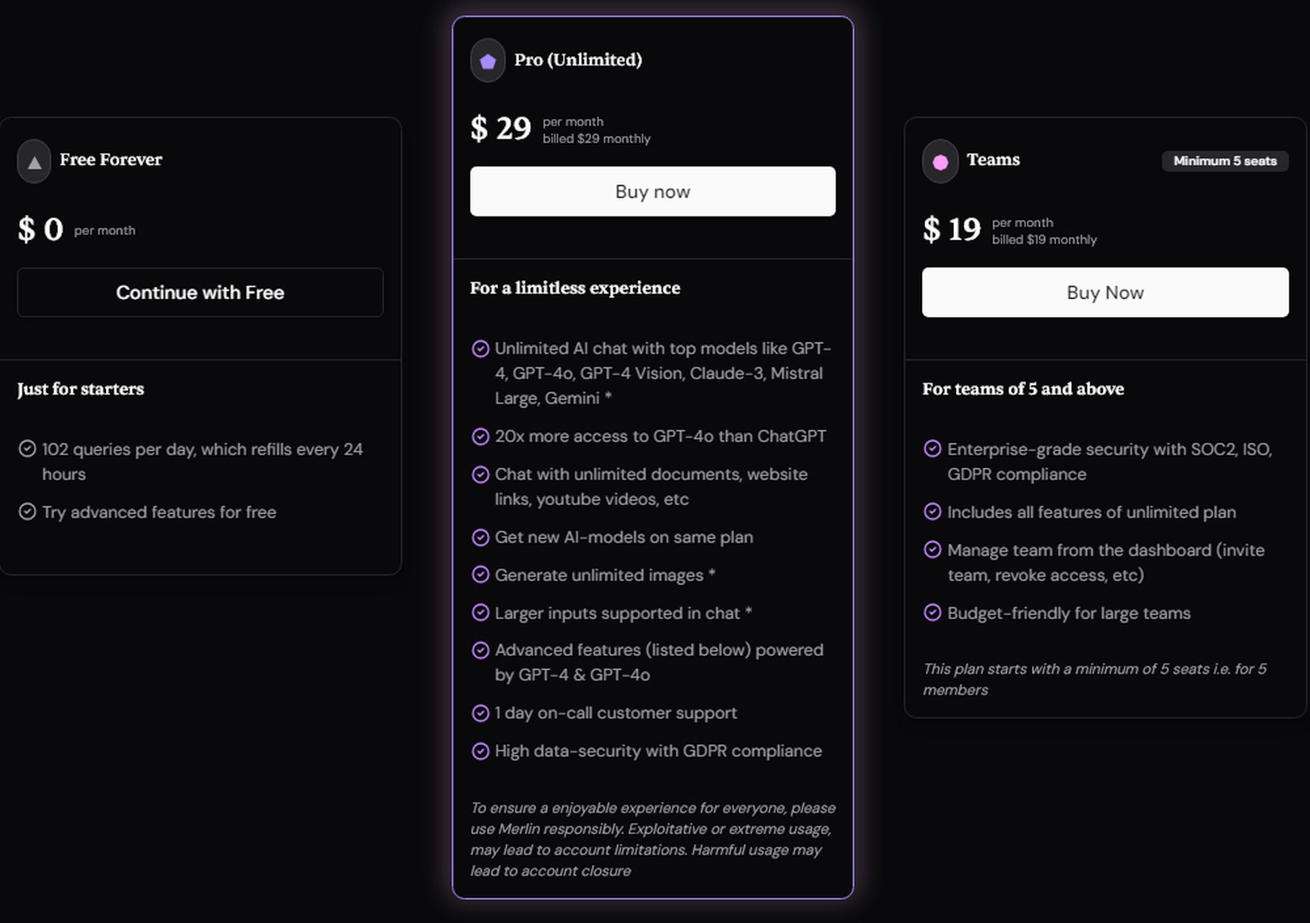1310x923 pixels.
Task: Select the Buy Now button for Teams plan
Action: [x=1105, y=292]
